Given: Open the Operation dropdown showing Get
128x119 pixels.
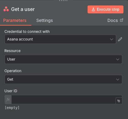Looking at the screenshot, I should [63, 79].
